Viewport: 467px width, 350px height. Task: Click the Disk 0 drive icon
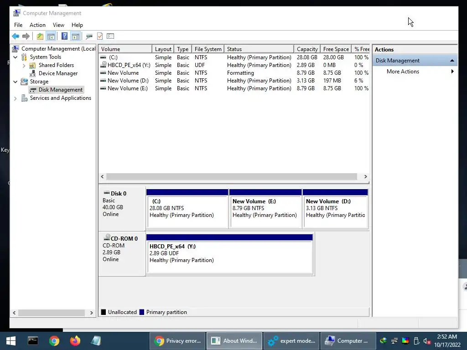pos(107,193)
